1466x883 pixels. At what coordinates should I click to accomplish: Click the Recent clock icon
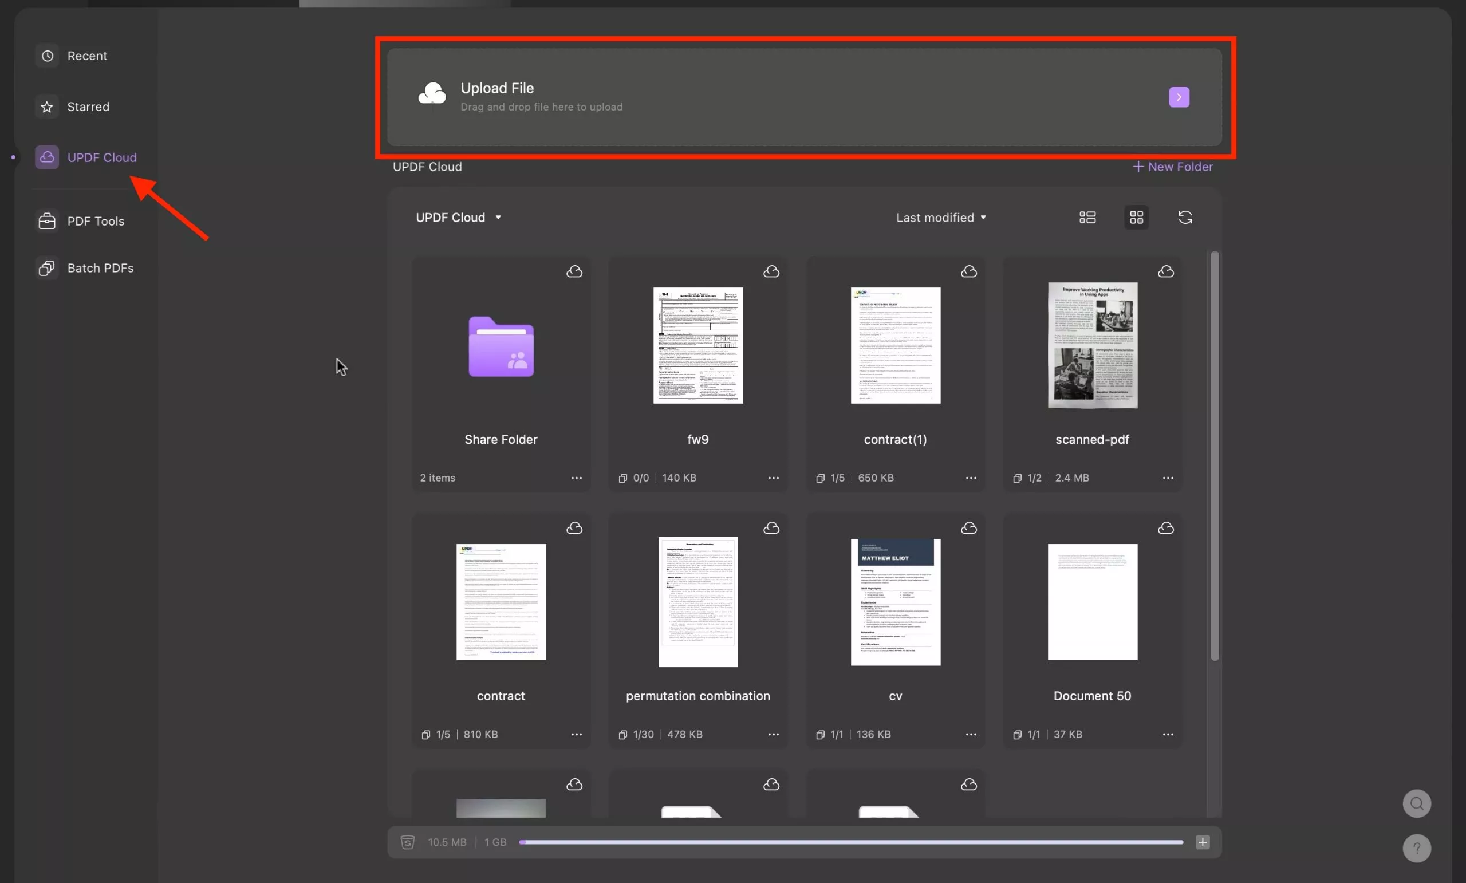click(x=47, y=56)
